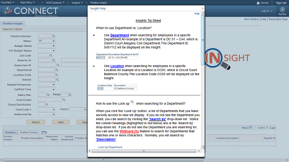Click the Search button
289x162 pixels.
pos(36,122)
